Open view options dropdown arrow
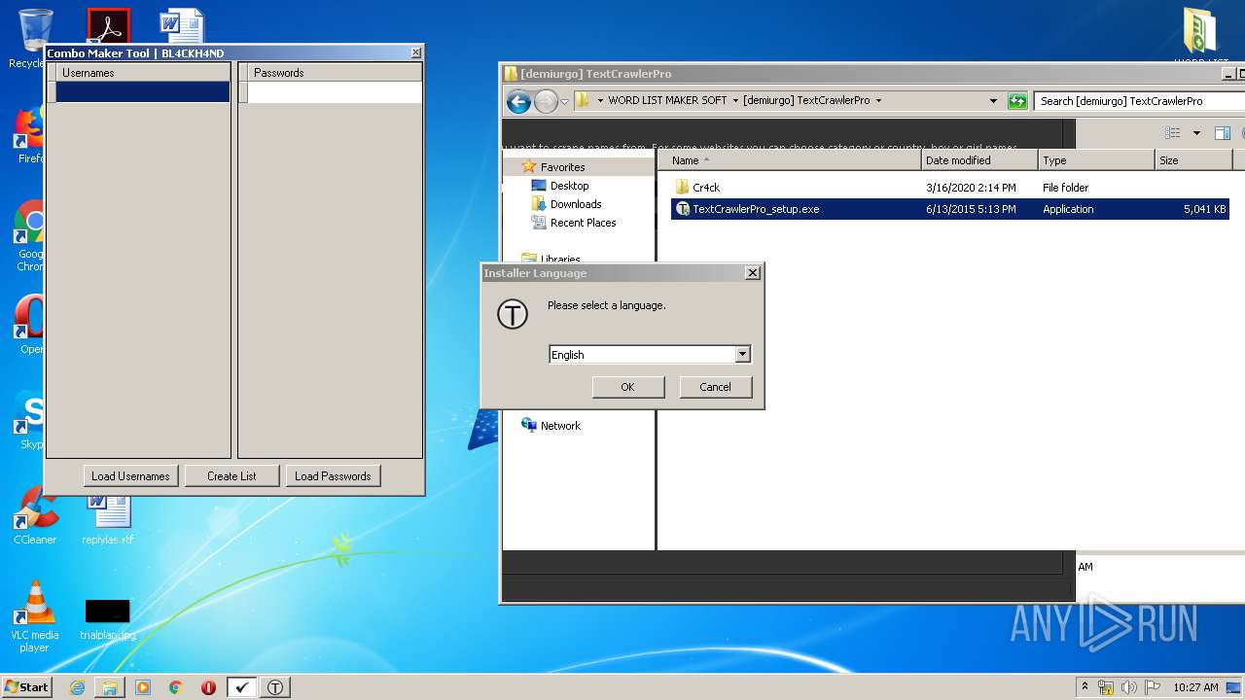The image size is (1245, 700). click(x=1196, y=133)
